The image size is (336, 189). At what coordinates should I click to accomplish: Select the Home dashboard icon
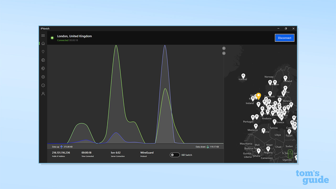[43, 43]
